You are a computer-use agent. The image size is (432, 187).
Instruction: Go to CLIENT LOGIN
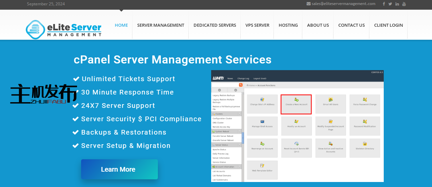388,25
